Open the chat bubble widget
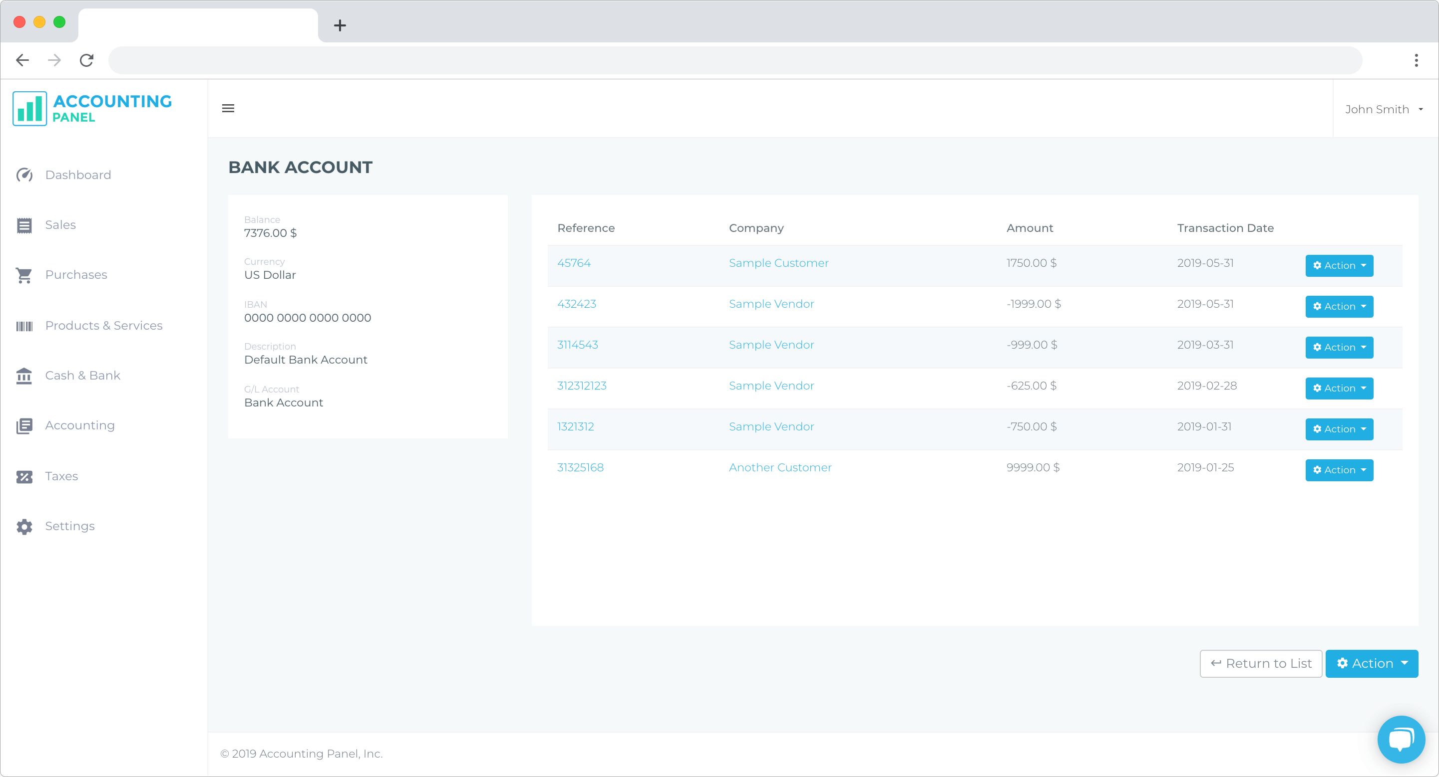The height and width of the screenshot is (777, 1439). tap(1401, 739)
